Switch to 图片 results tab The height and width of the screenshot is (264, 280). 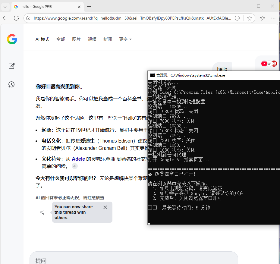(76, 39)
